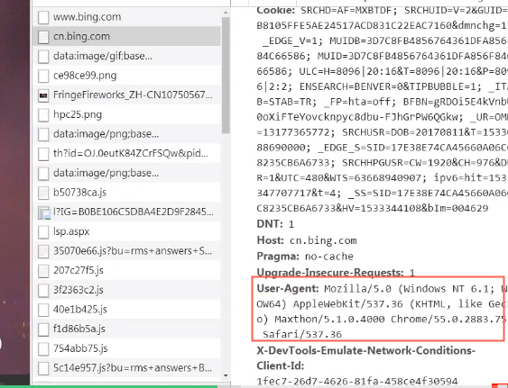Click the Cookie header label
508x388 pixels.
pos(276,10)
